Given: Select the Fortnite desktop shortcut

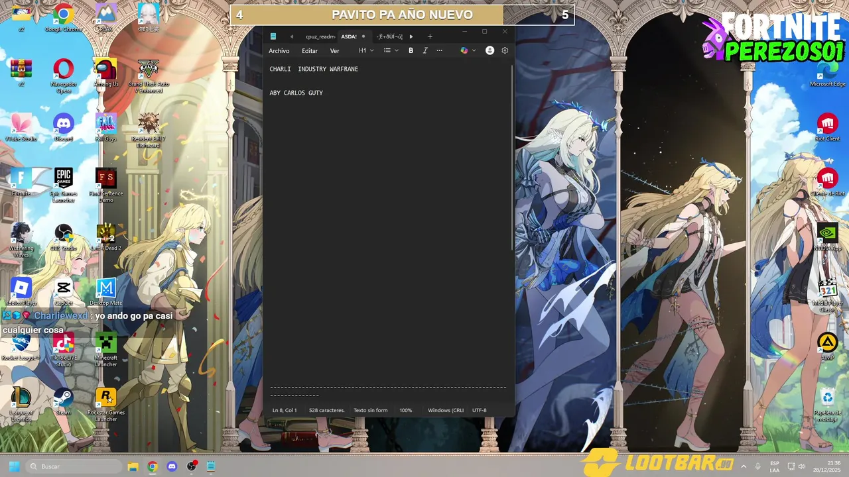Looking at the screenshot, I should click(21, 182).
